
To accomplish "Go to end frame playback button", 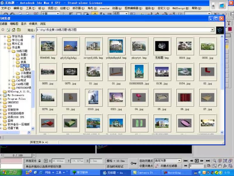I will click(x=208, y=161).
